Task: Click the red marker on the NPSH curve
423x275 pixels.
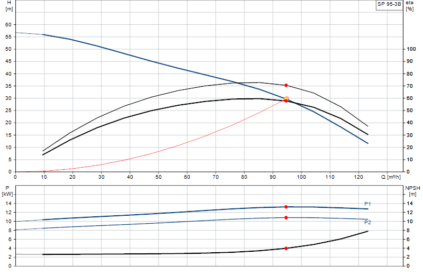Action: [x=286, y=248]
